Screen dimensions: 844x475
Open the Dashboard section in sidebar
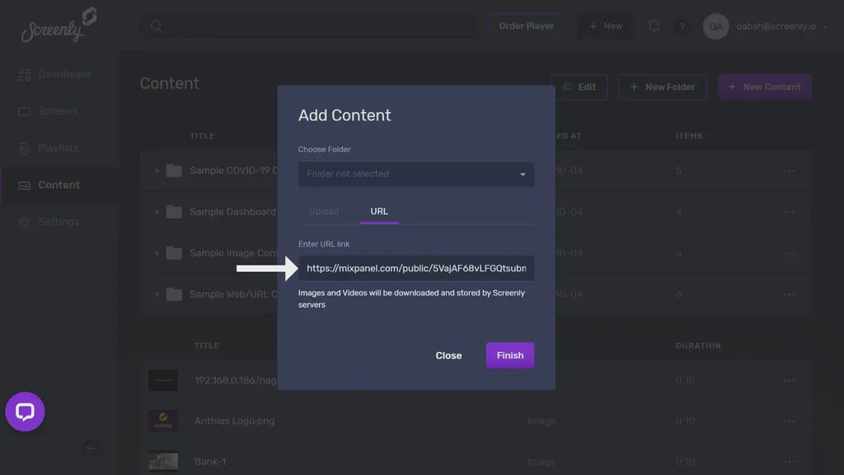65,73
